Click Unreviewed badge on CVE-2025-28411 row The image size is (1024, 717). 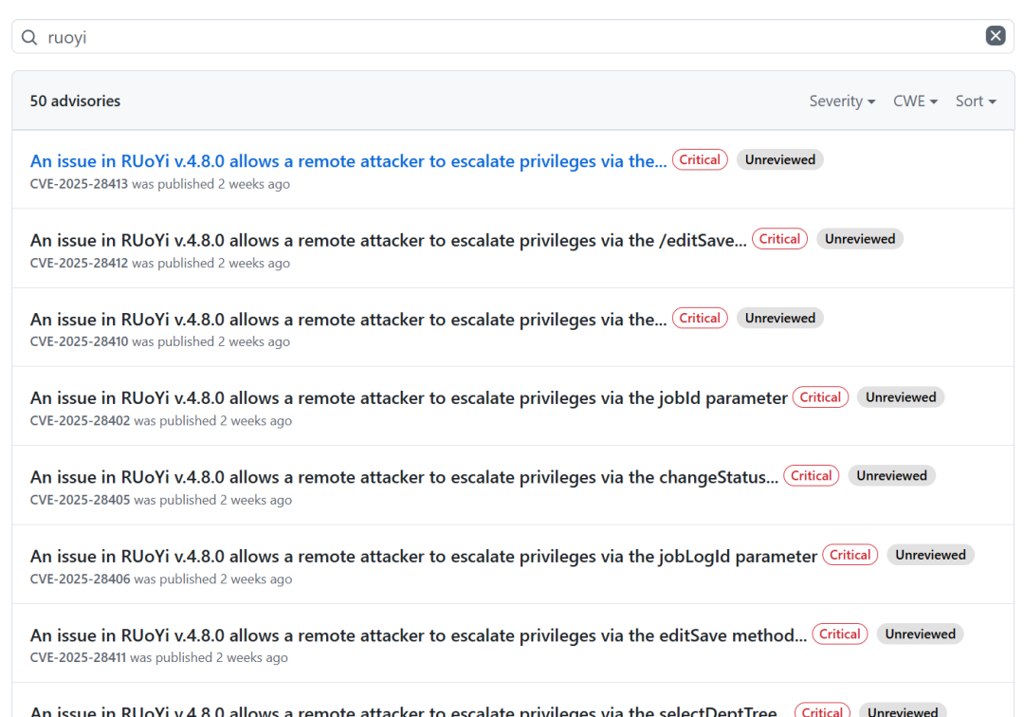(920, 634)
